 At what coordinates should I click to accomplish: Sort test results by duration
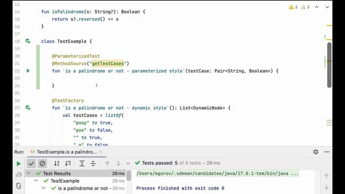(x=68, y=163)
